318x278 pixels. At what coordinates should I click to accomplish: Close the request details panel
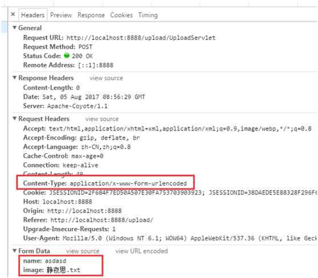click(x=13, y=14)
